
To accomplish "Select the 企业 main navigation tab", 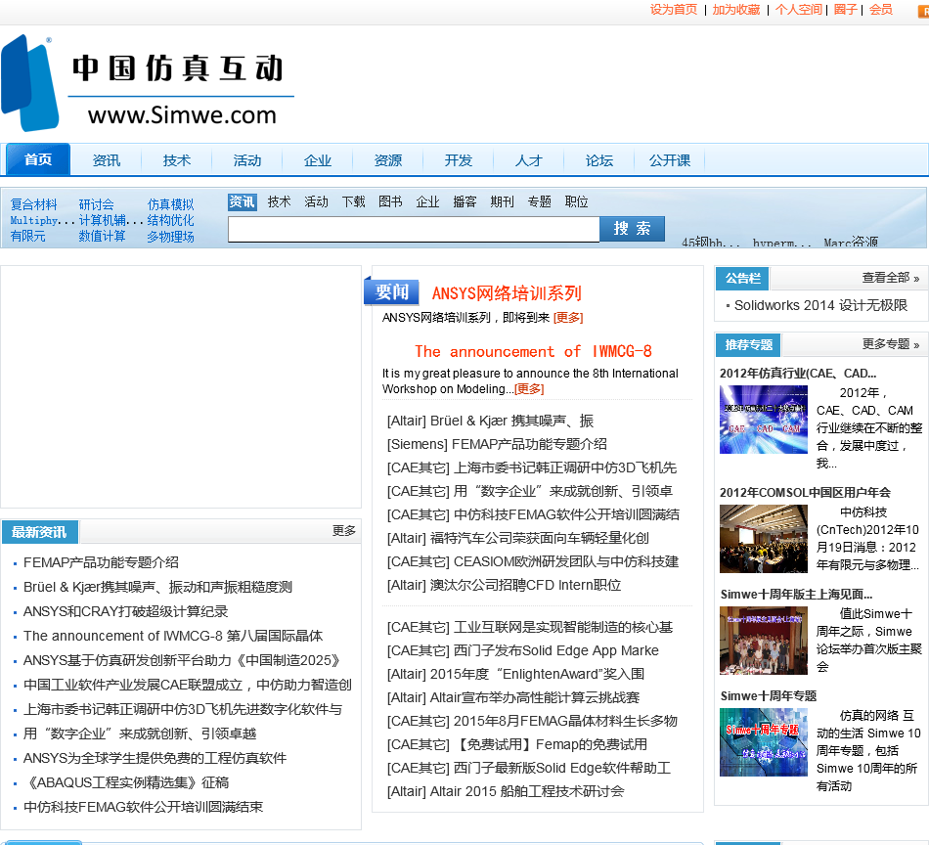I will click(318, 160).
